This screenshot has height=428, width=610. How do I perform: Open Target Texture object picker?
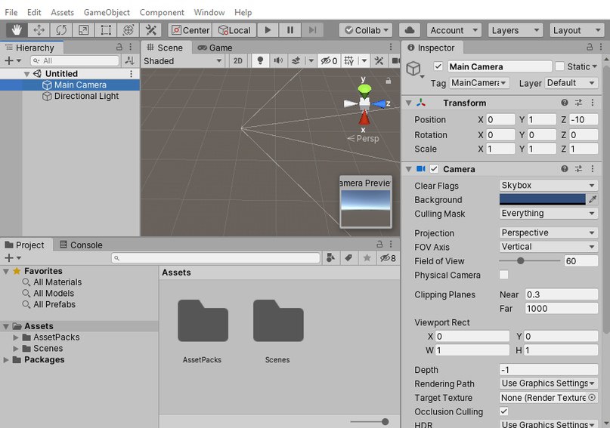pos(592,397)
